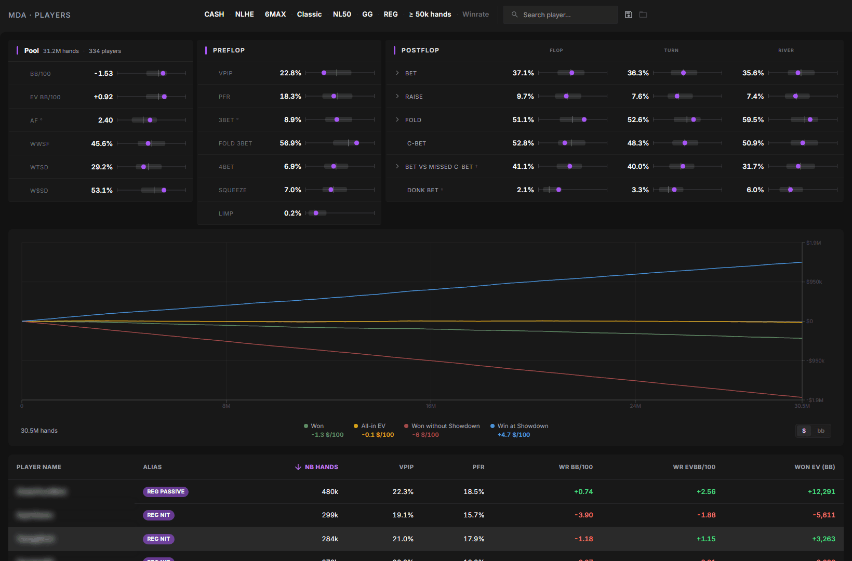
Task: Sort table by WON EV (BB) column
Action: coord(815,467)
